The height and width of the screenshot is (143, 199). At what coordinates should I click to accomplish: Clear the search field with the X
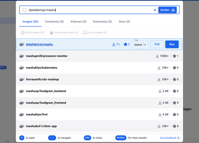tap(155, 10)
